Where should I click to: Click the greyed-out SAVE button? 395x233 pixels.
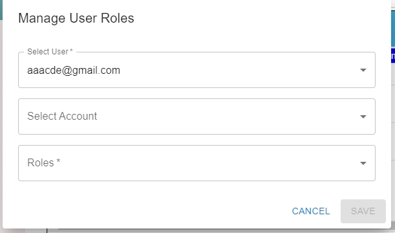[x=363, y=211]
